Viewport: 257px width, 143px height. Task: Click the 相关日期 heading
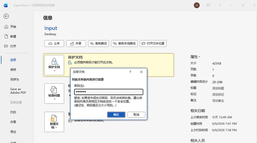pyautogui.click(x=198, y=111)
